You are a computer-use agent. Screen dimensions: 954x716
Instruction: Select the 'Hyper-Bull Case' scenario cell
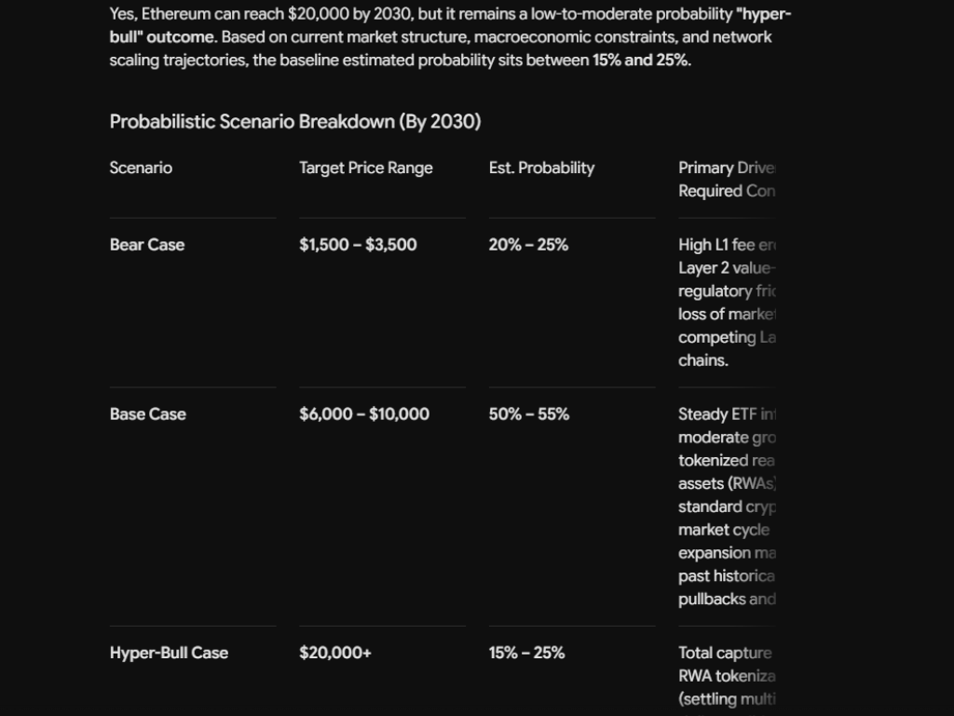(170, 653)
